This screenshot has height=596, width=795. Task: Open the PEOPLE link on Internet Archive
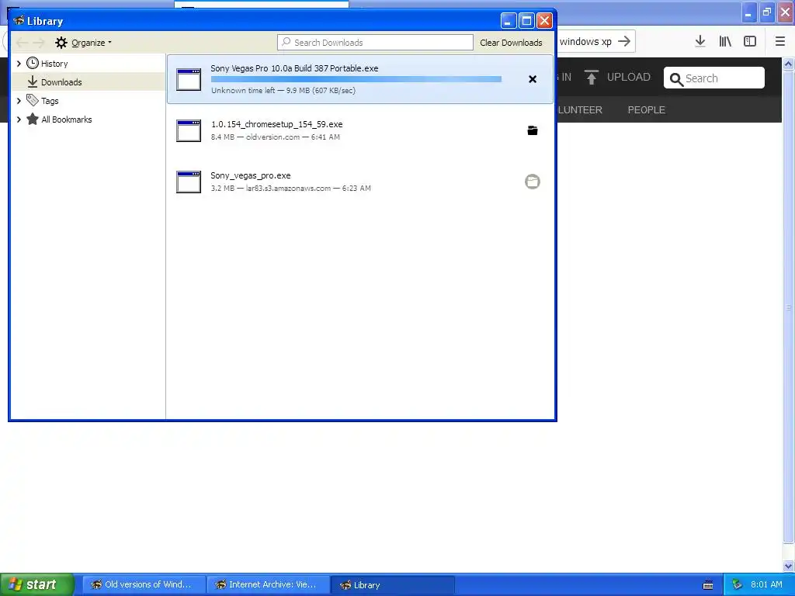tap(647, 110)
